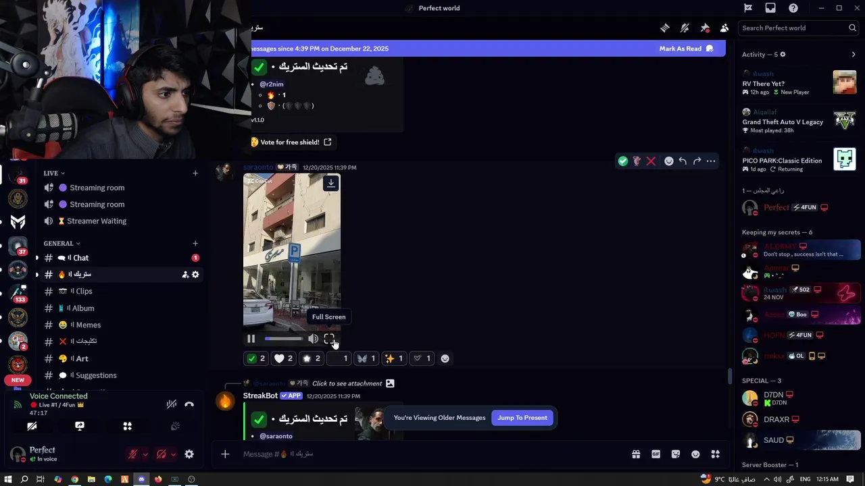Viewport: 865px width, 486px height.
Task: Open Activities launcher in voice panel
Action: pyautogui.click(x=127, y=426)
